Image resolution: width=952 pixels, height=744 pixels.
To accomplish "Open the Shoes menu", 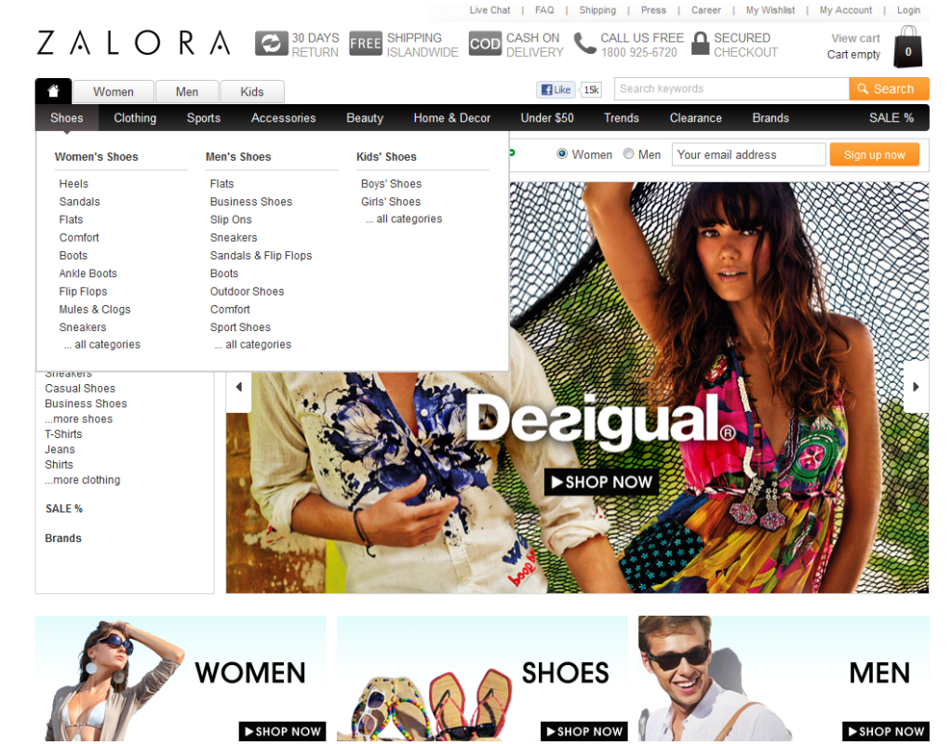I will tap(67, 118).
